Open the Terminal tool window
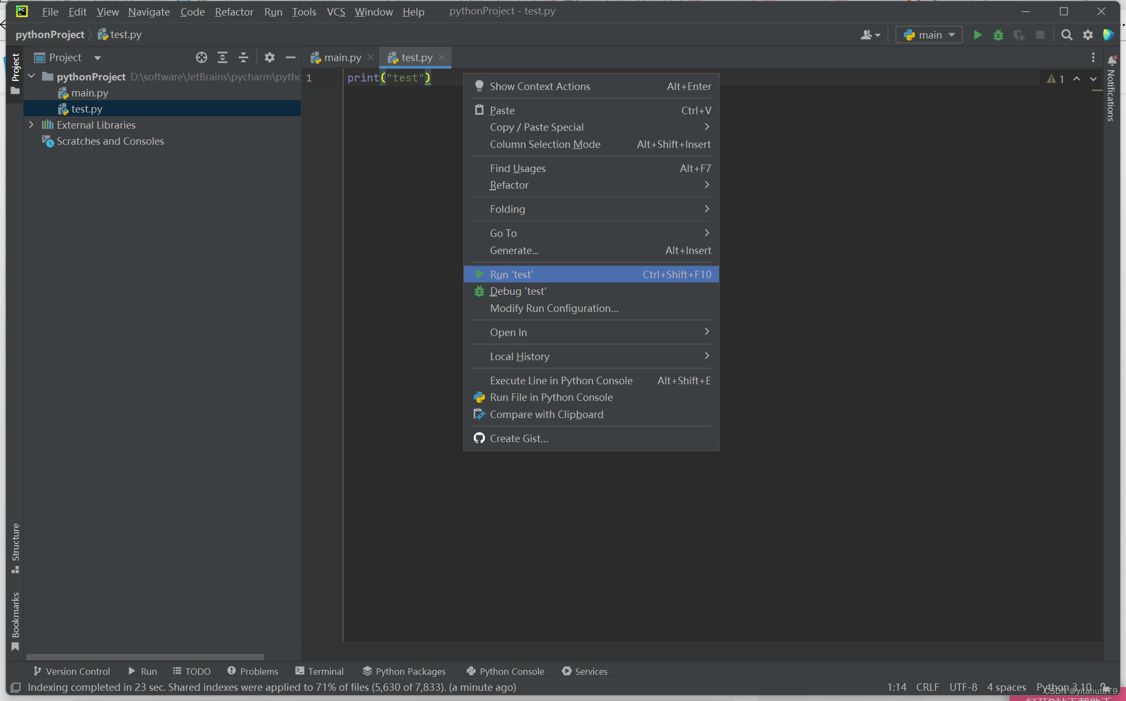 (x=320, y=671)
